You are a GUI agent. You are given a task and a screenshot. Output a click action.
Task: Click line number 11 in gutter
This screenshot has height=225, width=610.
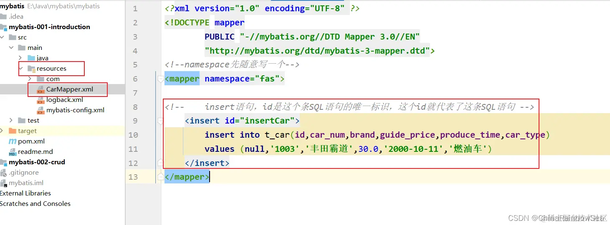pyautogui.click(x=133, y=149)
